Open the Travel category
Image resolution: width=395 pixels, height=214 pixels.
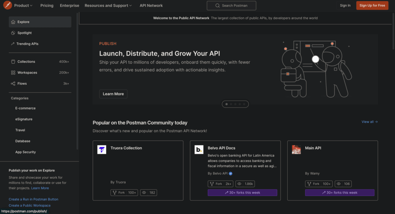[20, 130]
